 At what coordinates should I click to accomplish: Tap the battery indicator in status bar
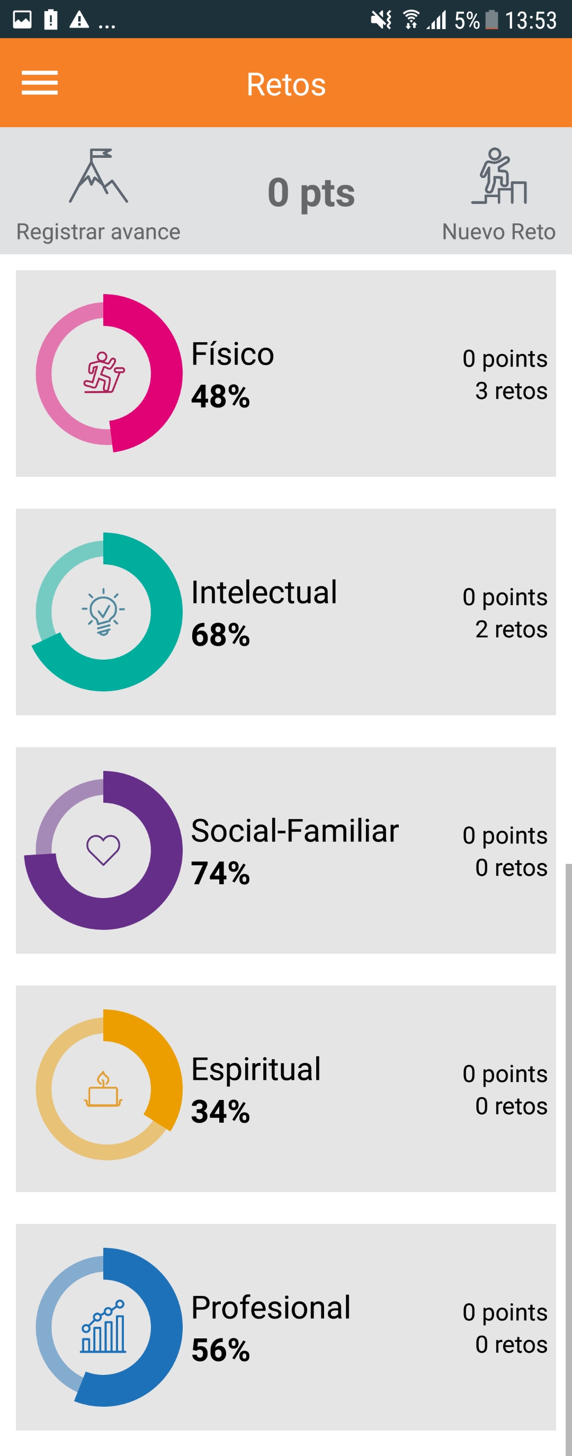tap(491, 20)
